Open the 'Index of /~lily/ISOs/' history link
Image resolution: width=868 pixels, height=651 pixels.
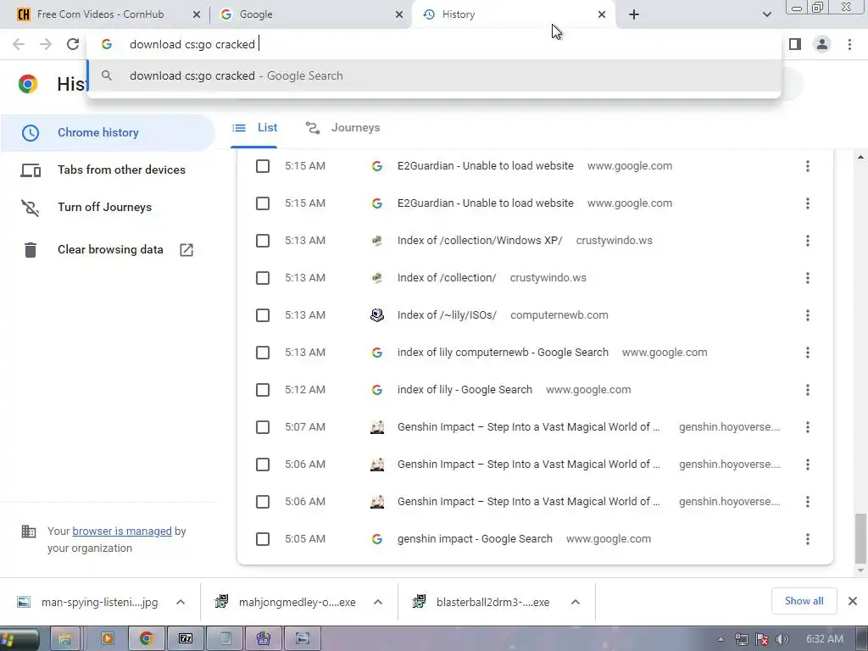(x=447, y=315)
